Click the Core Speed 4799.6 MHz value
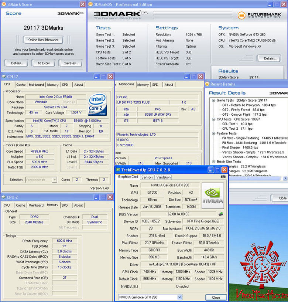288x302 pixels. click(40, 152)
